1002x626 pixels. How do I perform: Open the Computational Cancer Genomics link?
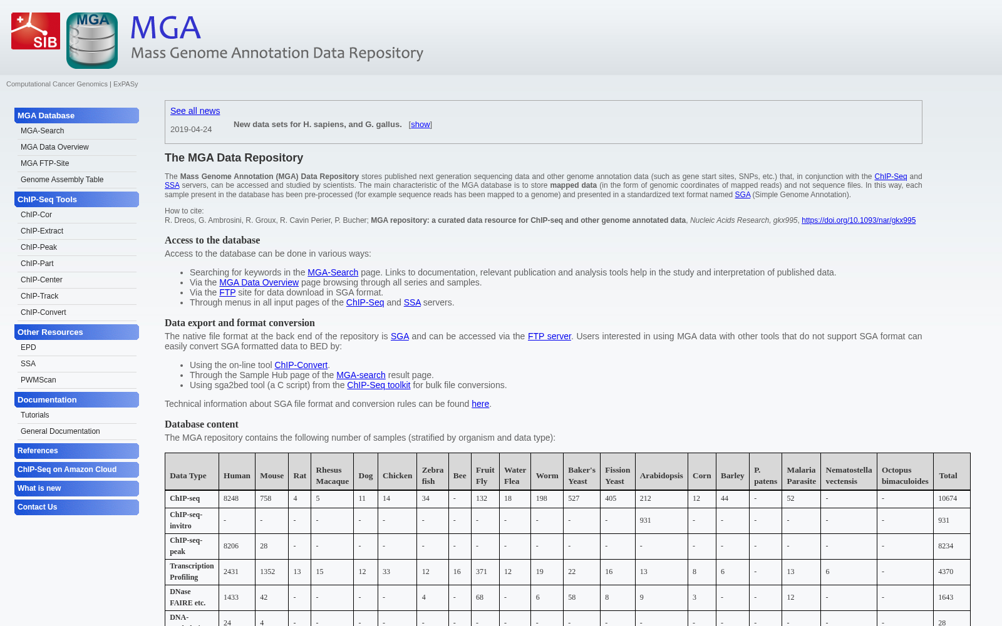pyautogui.click(x=57, y=84)
